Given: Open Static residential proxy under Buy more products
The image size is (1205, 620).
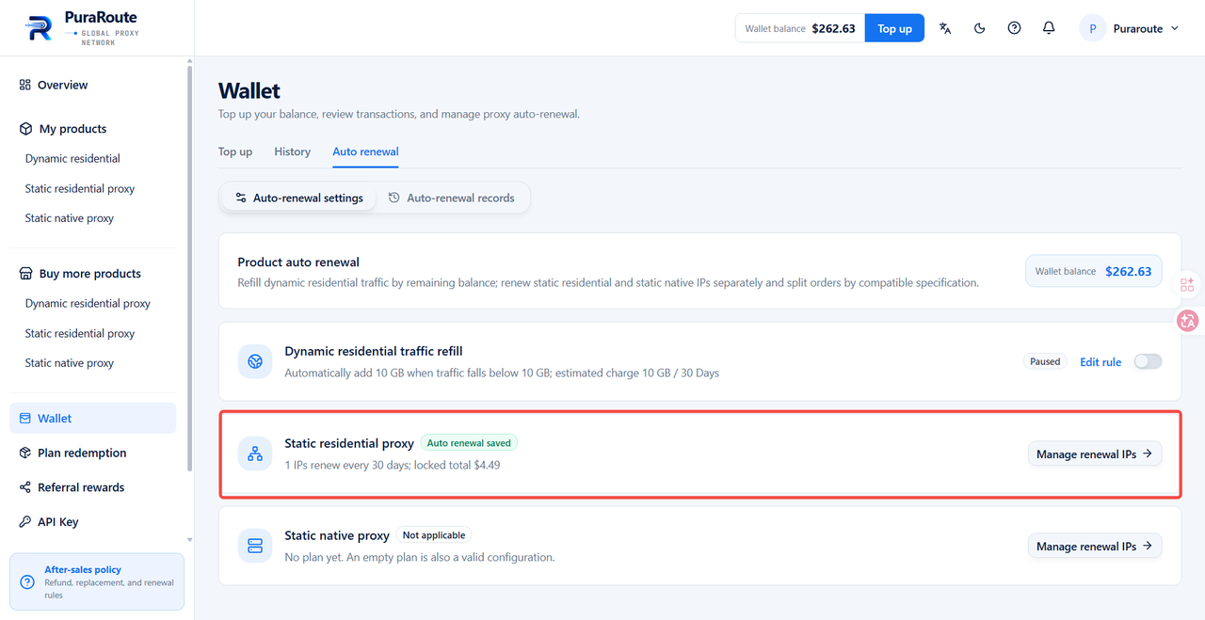Looking at the screenshot, I should pyautogui.click(x=80, y=334).
